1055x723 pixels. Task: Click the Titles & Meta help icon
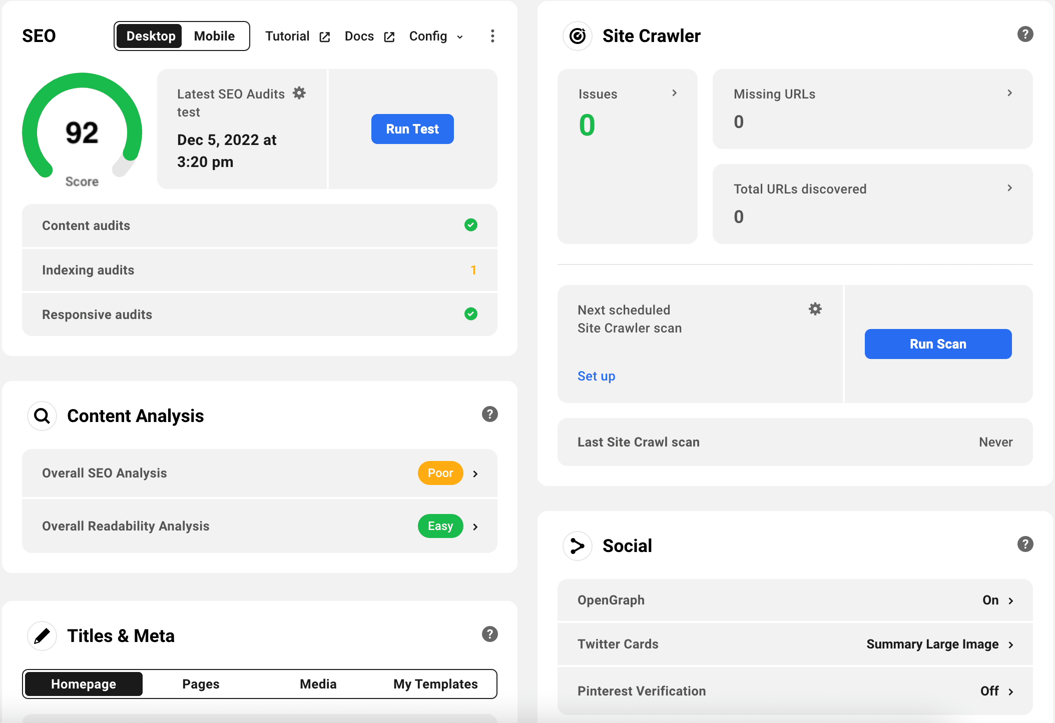click(x=489, y=634)
